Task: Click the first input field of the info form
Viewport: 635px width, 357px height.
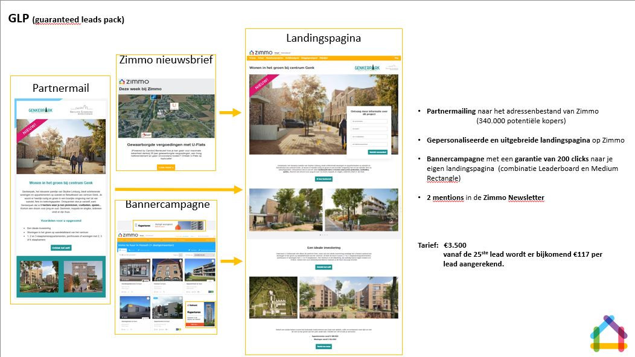Action: (x=369, y=121)
